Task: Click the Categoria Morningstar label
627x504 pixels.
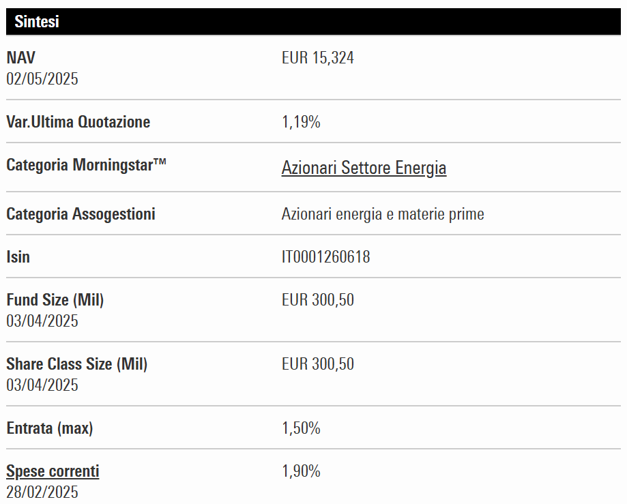Action: [x=87, y=165]
